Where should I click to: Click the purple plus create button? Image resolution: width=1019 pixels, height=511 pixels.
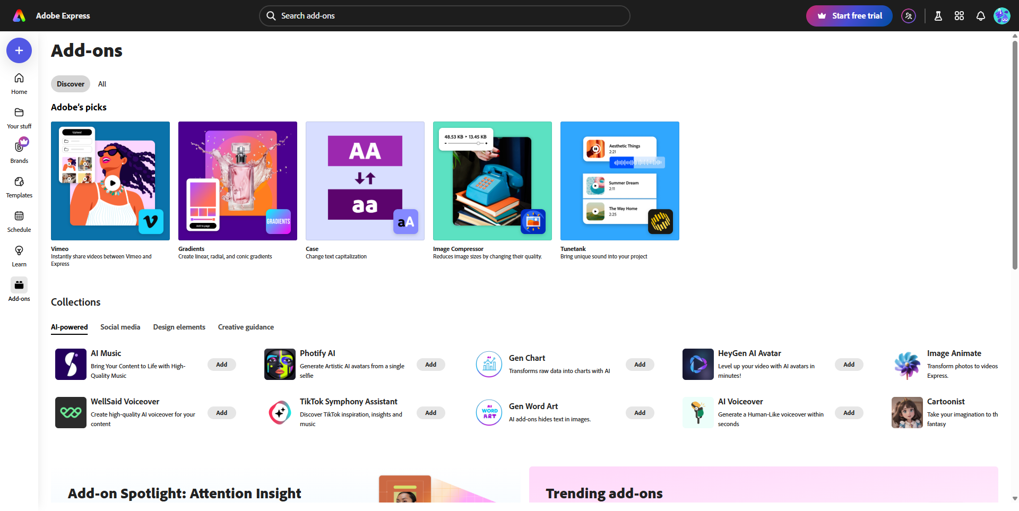19,50
